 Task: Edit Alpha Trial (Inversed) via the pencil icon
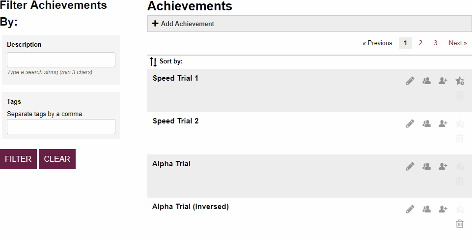tap(410, 210)
